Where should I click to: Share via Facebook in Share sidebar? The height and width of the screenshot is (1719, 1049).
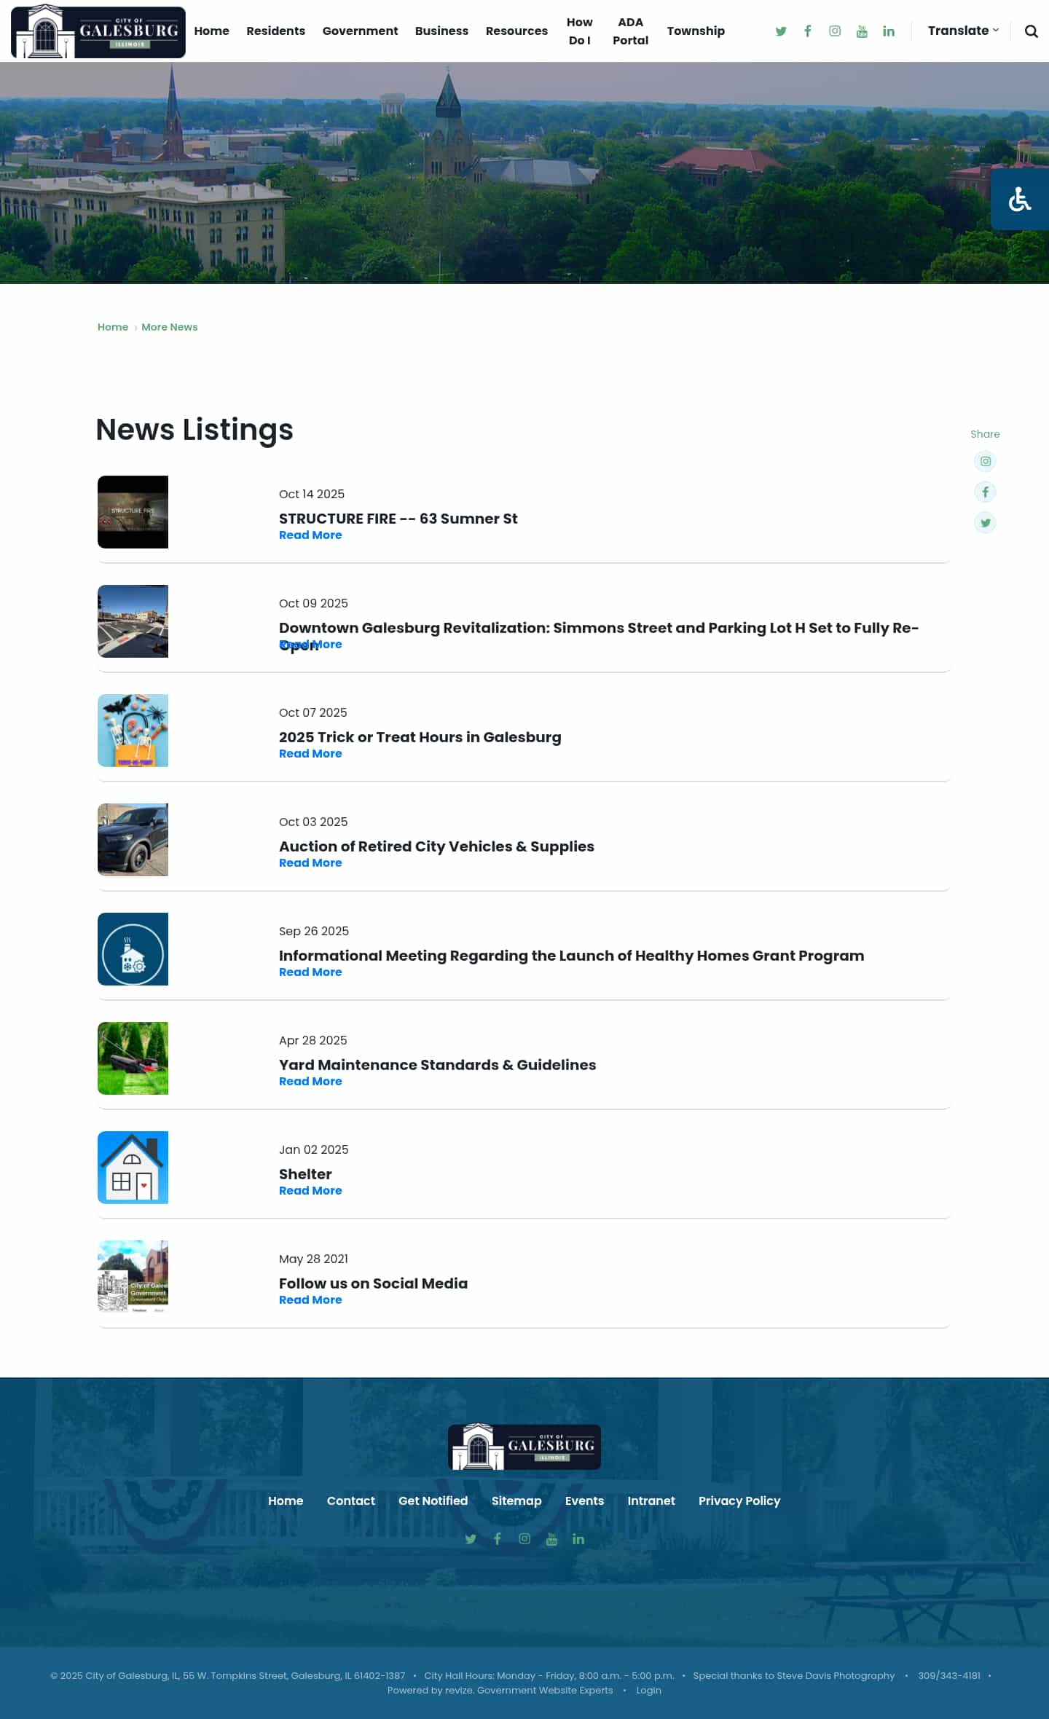[986, 492]
